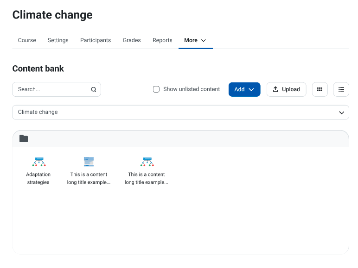This screenshot has height=268, width=358.
Task: Click the search magnifier icon
Action: point(94,89)
